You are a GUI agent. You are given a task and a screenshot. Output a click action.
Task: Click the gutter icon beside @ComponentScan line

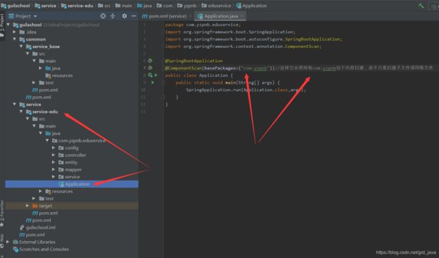[150, 68]
